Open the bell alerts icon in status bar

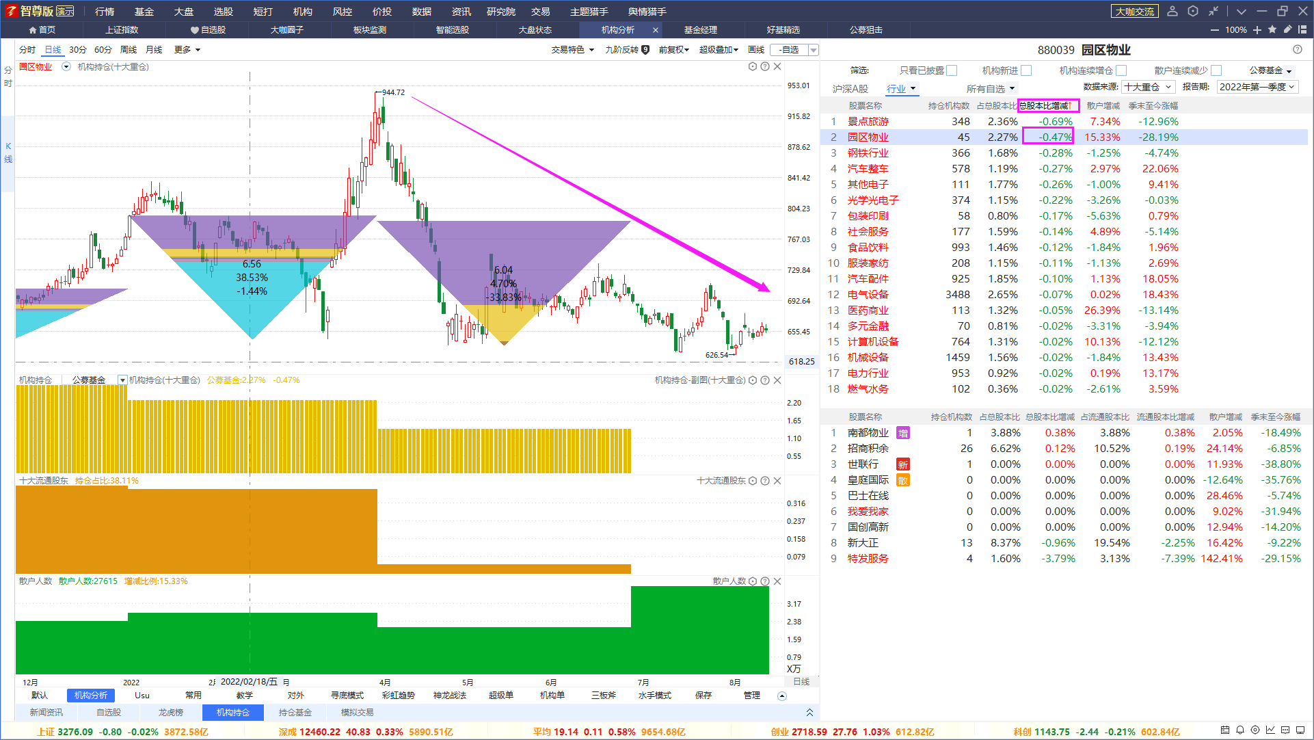(x=1240, y=730)
